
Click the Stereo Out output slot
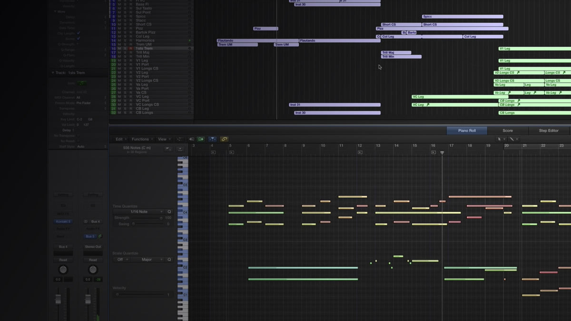[x=93, y=247]
